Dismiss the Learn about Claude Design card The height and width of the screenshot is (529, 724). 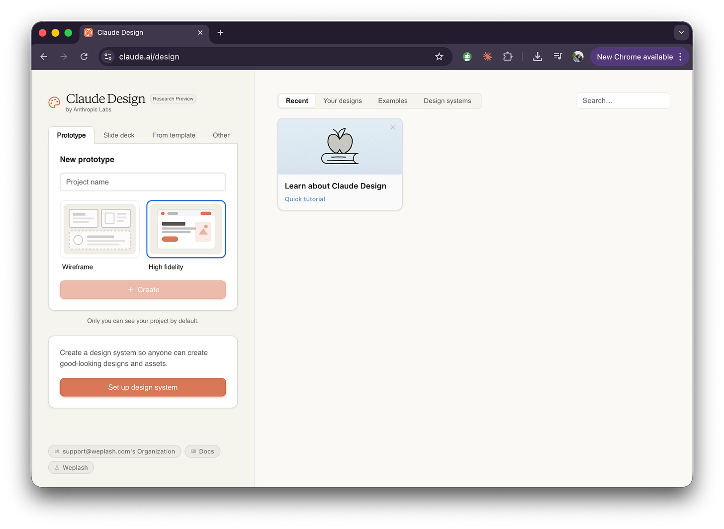click(393, 128)
